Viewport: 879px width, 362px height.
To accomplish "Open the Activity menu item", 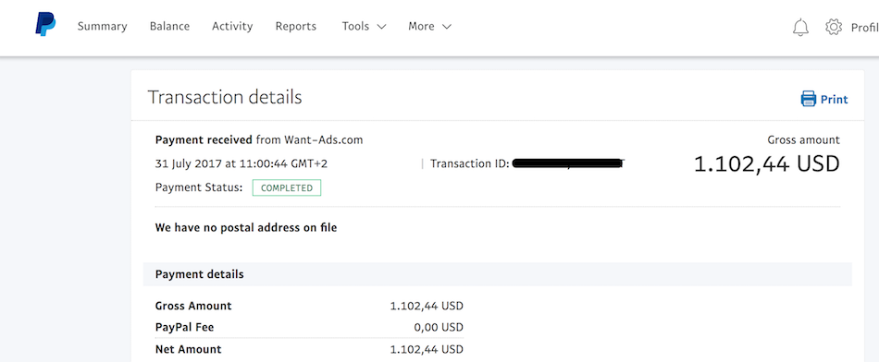I will click(x=232, y=26).
